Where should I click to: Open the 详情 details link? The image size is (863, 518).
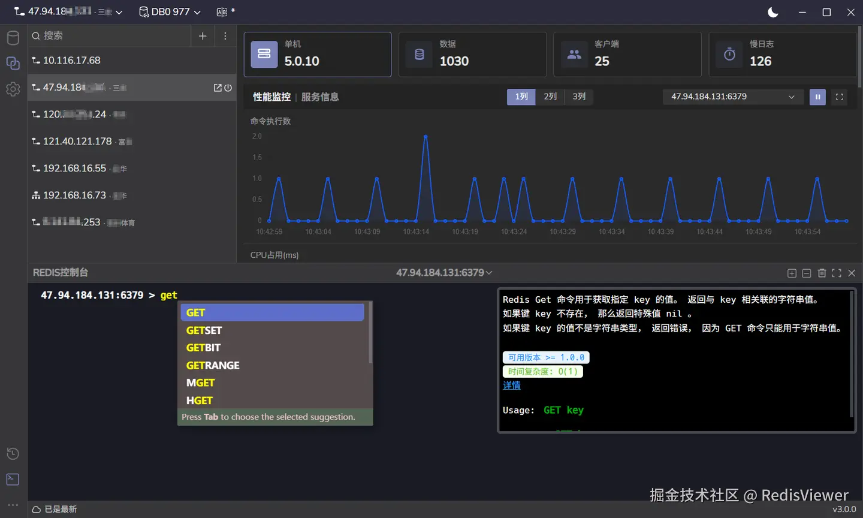512,386
